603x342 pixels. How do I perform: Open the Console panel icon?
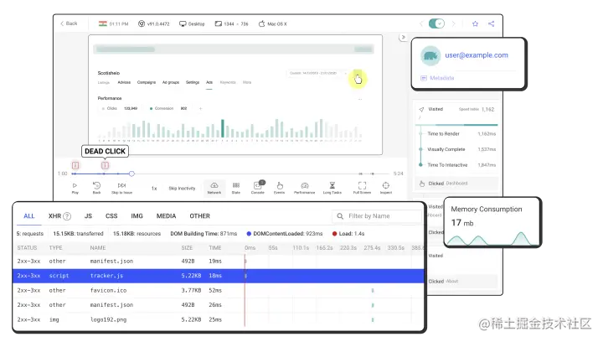pos(258,188)
